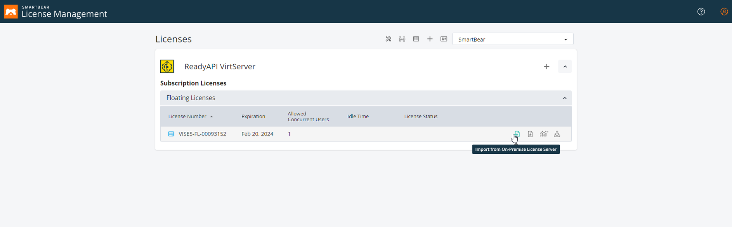
Task: Open the usage chart icon for the license
Action: 544,134
